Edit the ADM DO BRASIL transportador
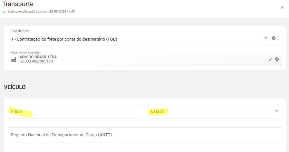The image size is (289, 152). (271, 59)
